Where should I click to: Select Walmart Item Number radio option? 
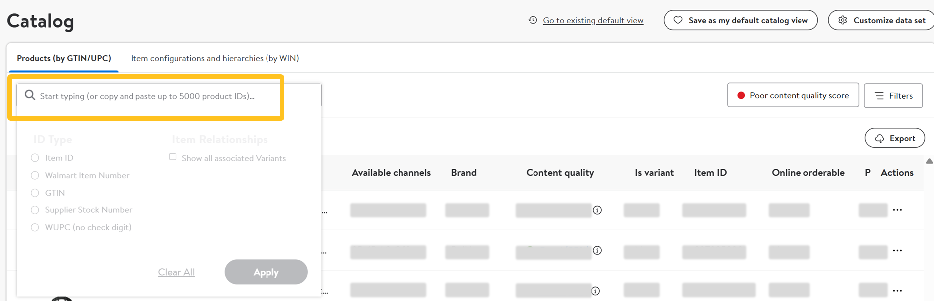(x=35, y=175)
